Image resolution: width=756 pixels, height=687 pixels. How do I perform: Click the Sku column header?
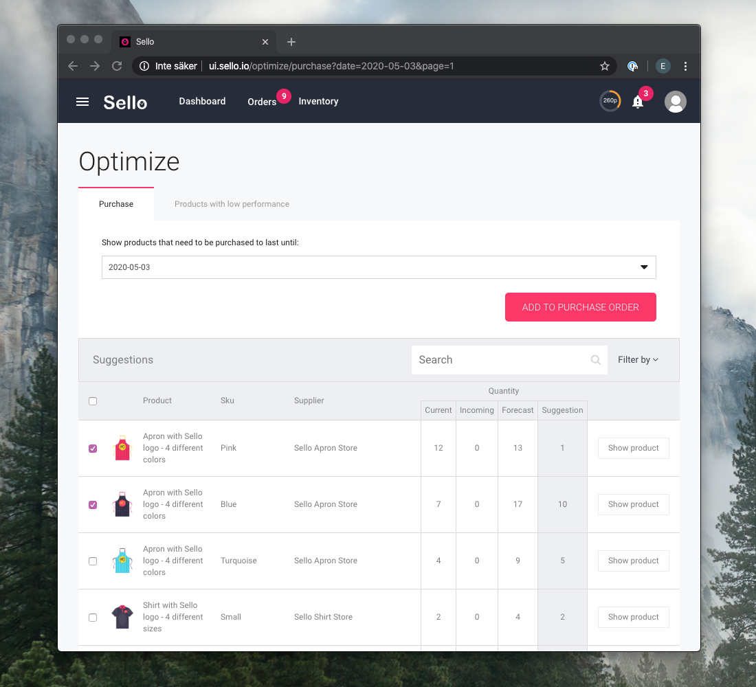(227, 401)
